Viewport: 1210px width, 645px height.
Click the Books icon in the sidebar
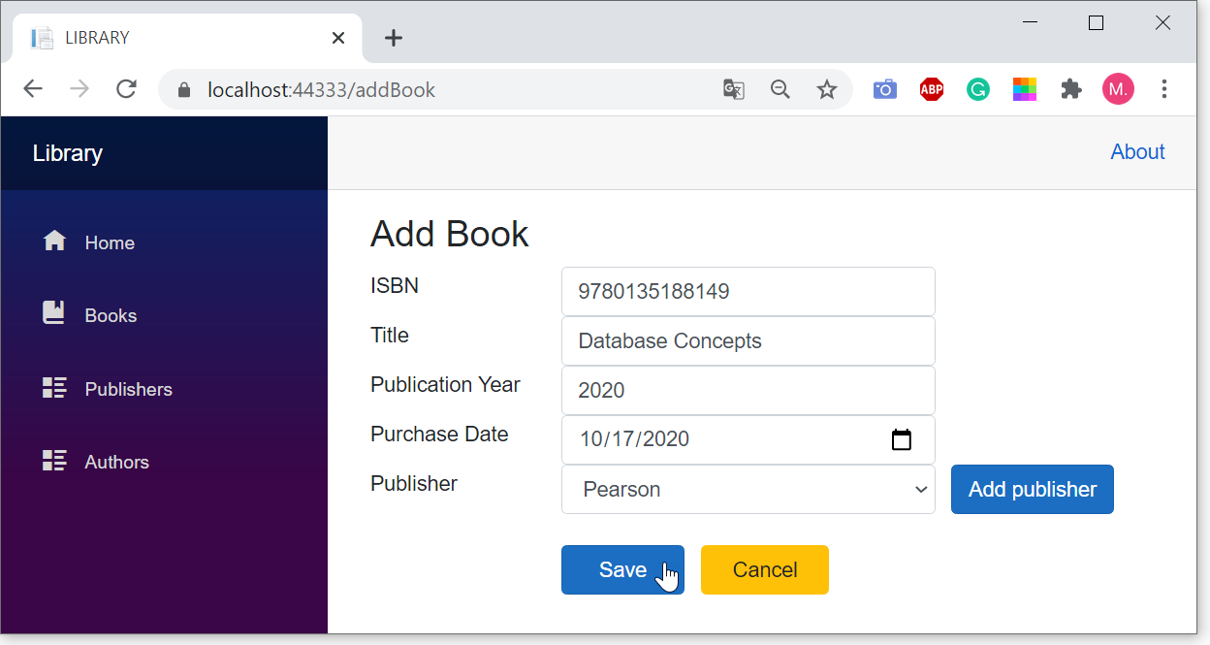[x=55, y=314]
